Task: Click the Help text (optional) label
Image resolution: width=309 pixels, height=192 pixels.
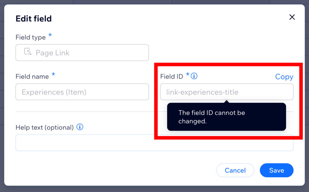Action: pos(45,127)
